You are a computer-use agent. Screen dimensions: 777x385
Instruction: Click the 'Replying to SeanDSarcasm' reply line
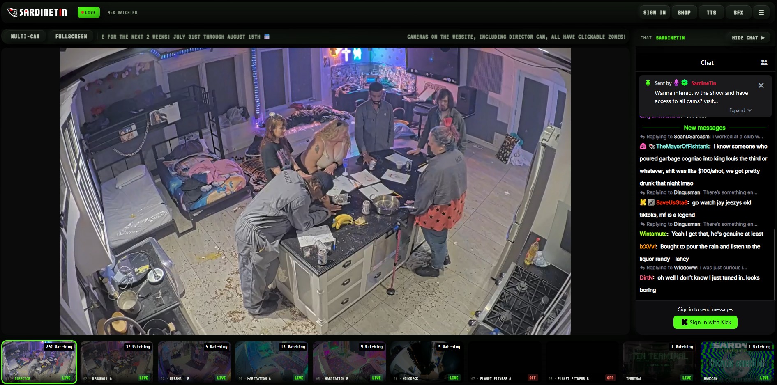[701, 137]
